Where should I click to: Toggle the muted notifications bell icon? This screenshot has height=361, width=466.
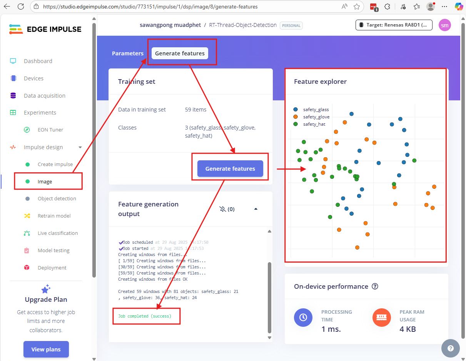(x=222, y=209)
